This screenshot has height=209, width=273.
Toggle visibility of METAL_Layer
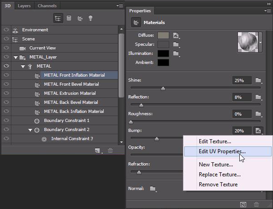tap(6, 57)
